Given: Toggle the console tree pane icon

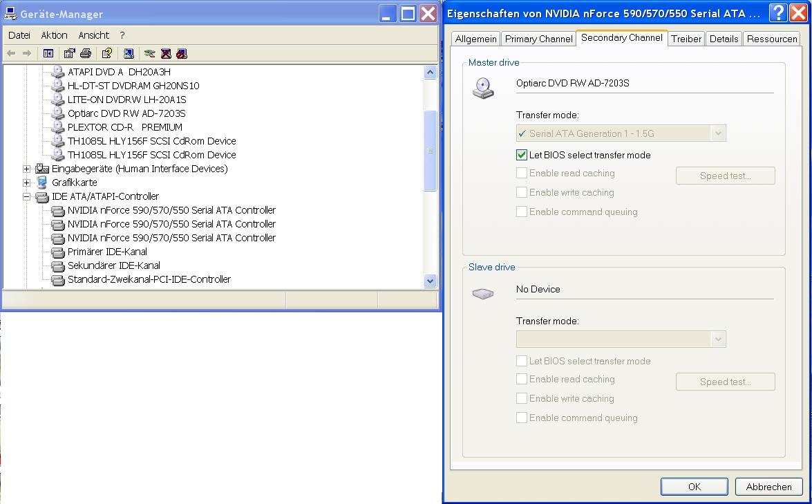Looking at the screenshot, I should tap(48, 53).
